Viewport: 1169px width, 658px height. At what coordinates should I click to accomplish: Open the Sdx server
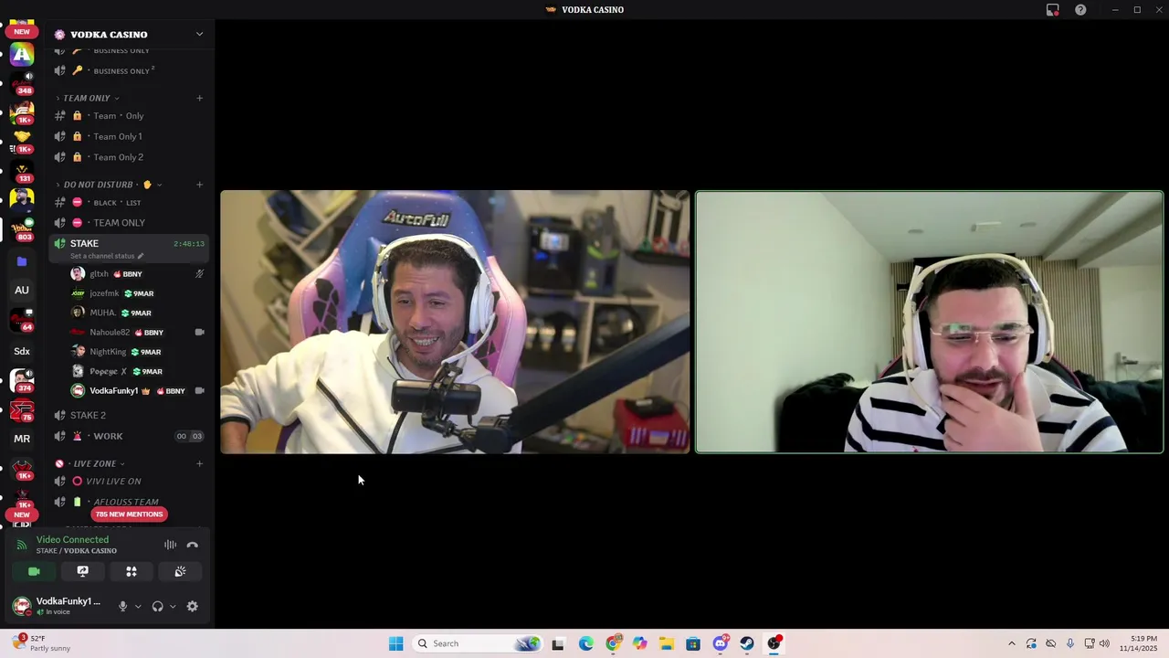(x=22, y=351)
